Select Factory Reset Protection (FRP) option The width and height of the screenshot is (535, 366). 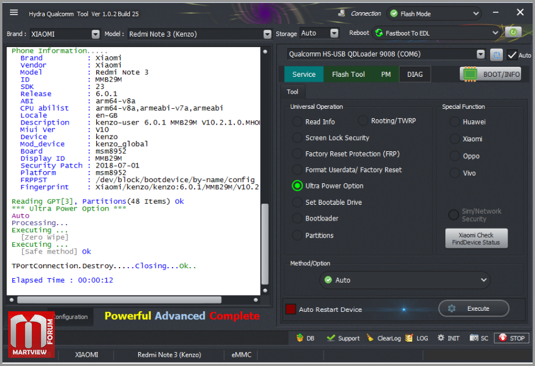(297, 154)
